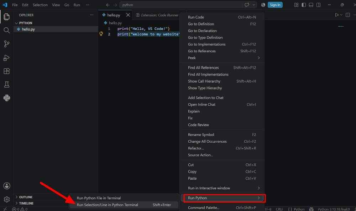This screenshot has width=356, height=211.
Task: Click the Python 3.10.18 interpreter status item
Action: click(x=334, y=209)
